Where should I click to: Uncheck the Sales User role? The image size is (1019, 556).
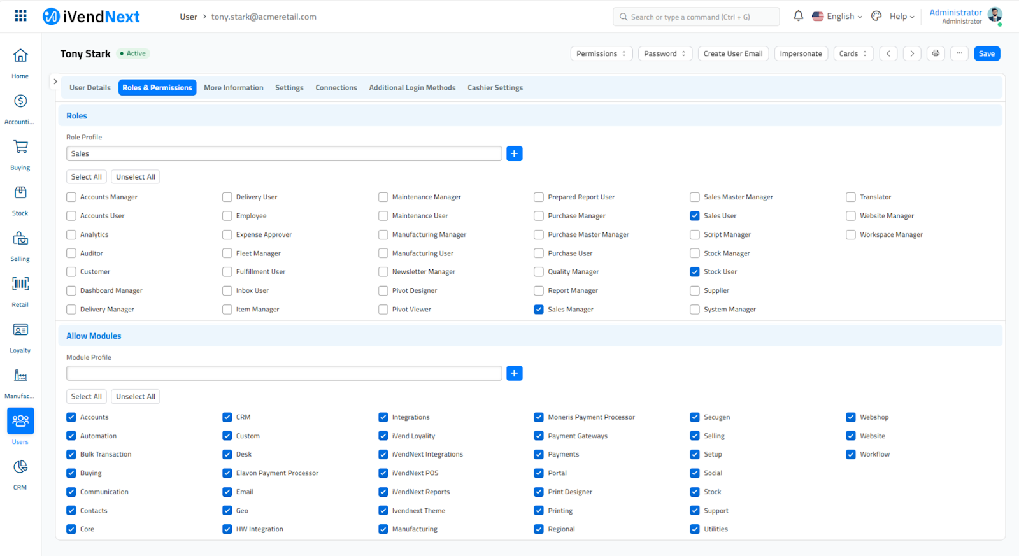click(x=695, y=216)
